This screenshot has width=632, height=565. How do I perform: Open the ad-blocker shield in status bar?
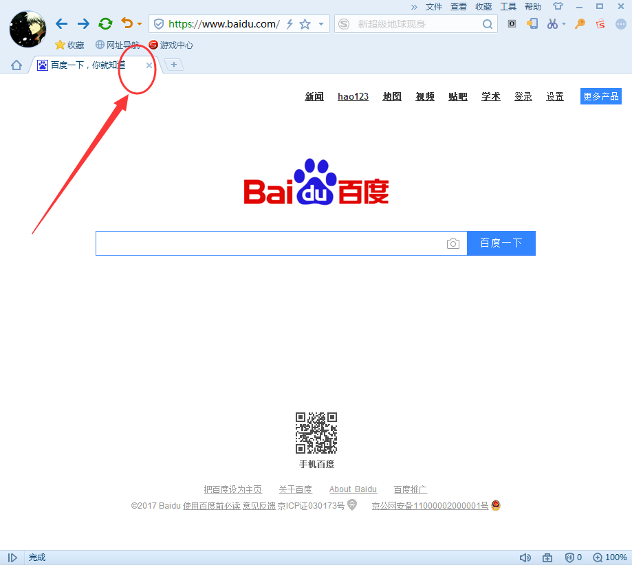pos(569,557)
